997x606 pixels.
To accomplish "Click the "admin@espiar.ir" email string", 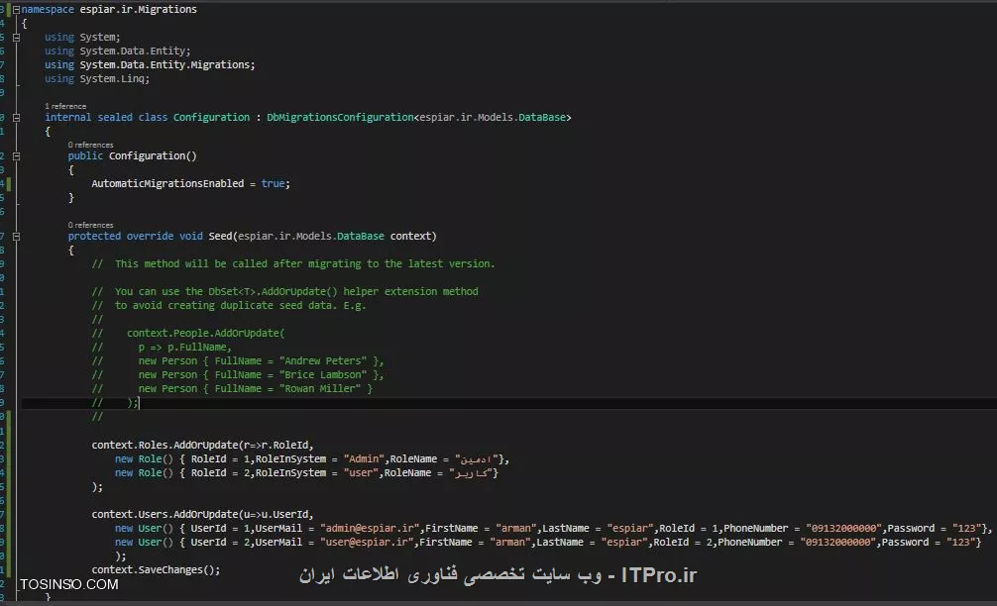I will pyautogui.click(x=370, y=529).
